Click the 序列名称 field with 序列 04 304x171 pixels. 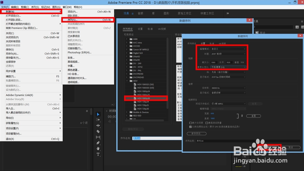tap(248, 141)
